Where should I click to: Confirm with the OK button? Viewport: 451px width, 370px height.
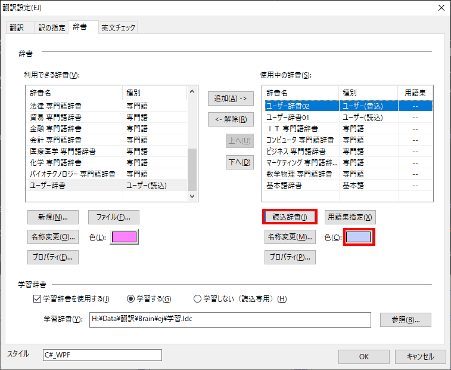click(x=364, y=357)
